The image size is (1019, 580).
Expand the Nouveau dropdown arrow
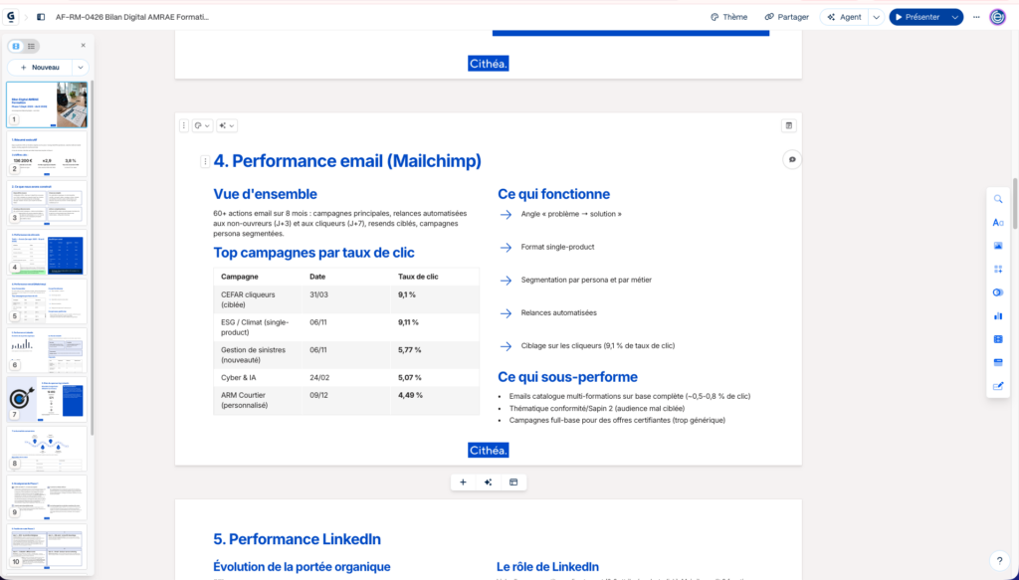(81, 67)
